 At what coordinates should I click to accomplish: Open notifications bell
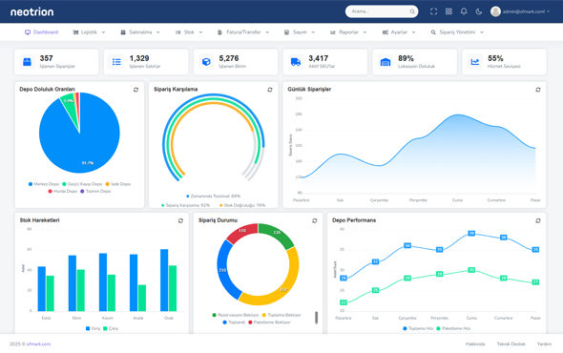coord(464,11)
